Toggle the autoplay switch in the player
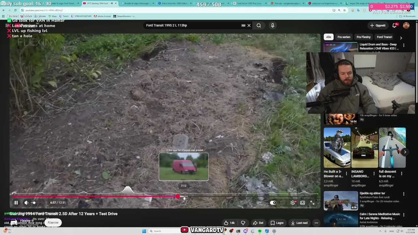 tap(273, 203)
